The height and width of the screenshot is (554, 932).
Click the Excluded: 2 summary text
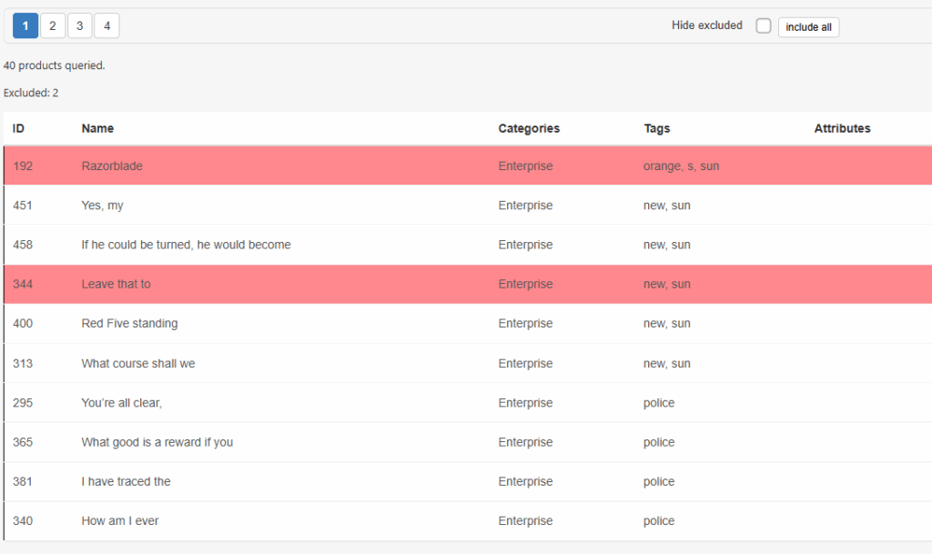(32, 92)
